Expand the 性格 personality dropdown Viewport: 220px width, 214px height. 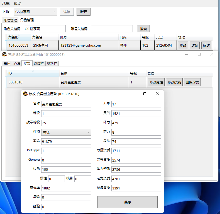[66, 132]
